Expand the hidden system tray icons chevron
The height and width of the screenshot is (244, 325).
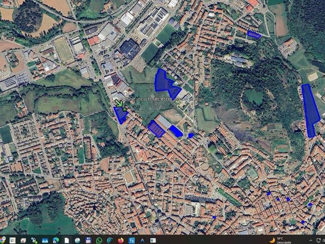click(311, 240)
